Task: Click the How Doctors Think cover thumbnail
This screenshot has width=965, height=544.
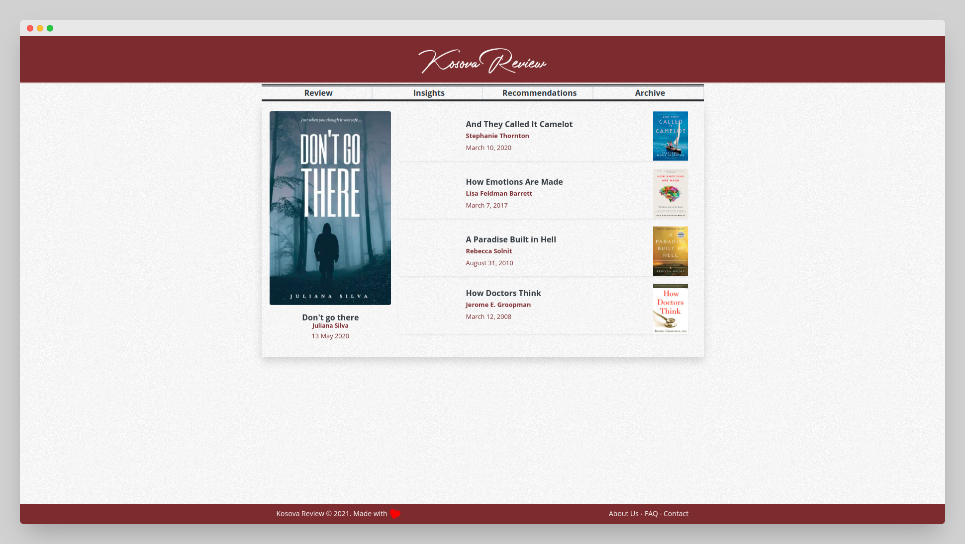Action: pos(670,309)
